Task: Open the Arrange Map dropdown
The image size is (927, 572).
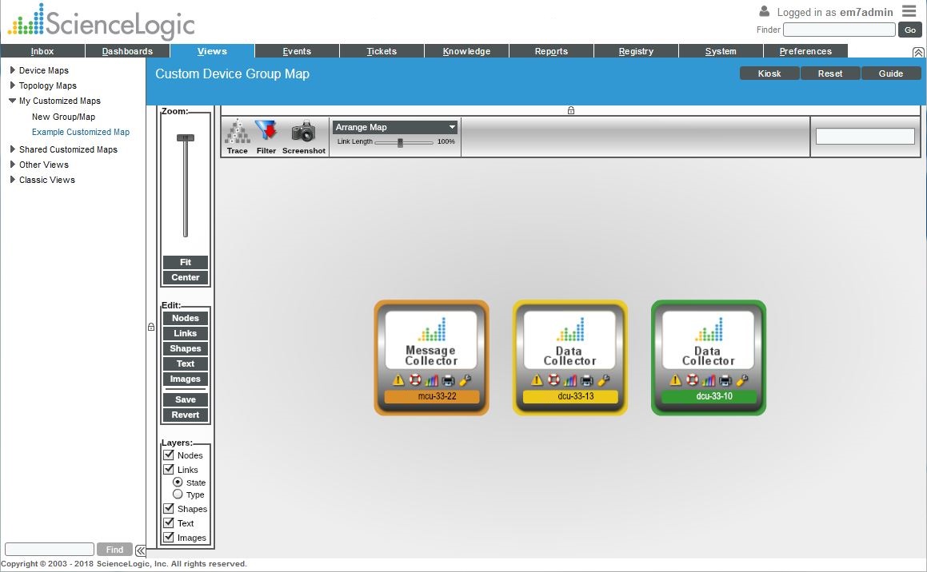Action: point(395,127)
